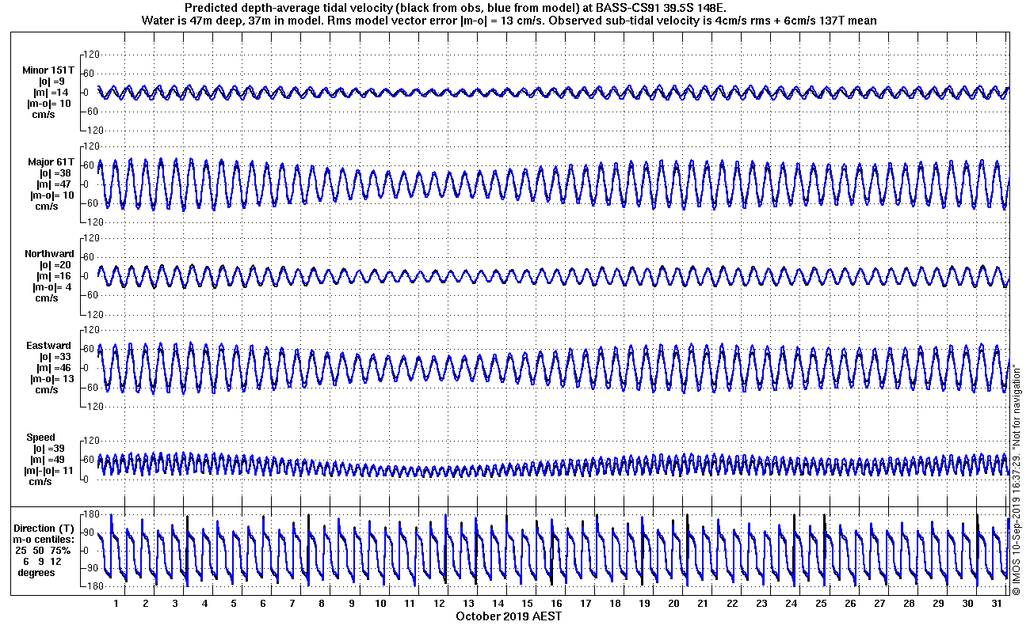Select the 'Northward' panel label
The height and width of the screenshot is (633, 1030).
pos(49,254)
